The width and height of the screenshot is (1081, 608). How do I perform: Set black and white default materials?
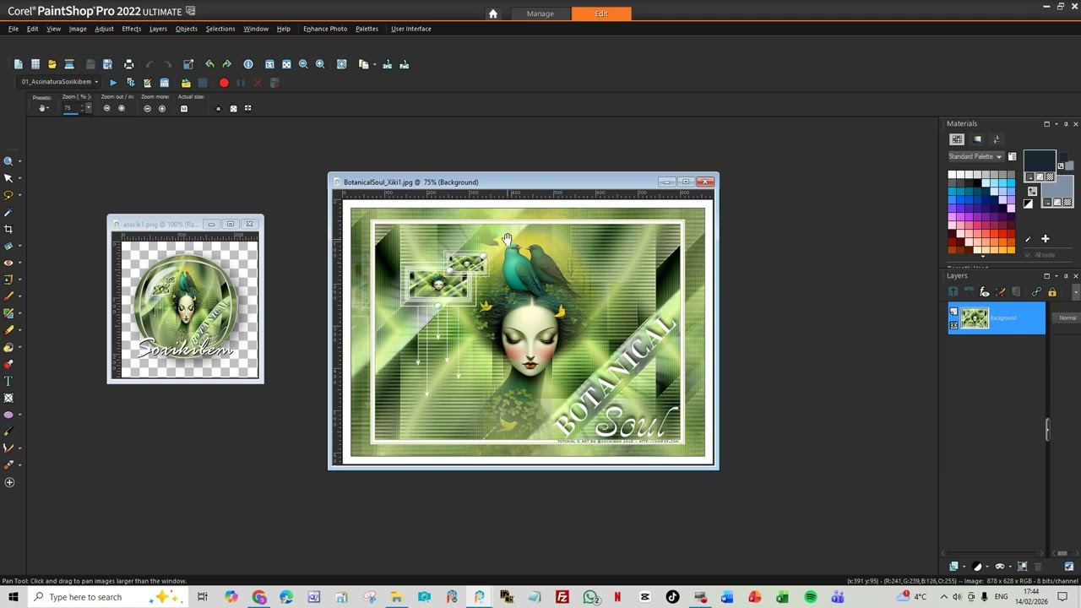click(x=1028, y=204)
